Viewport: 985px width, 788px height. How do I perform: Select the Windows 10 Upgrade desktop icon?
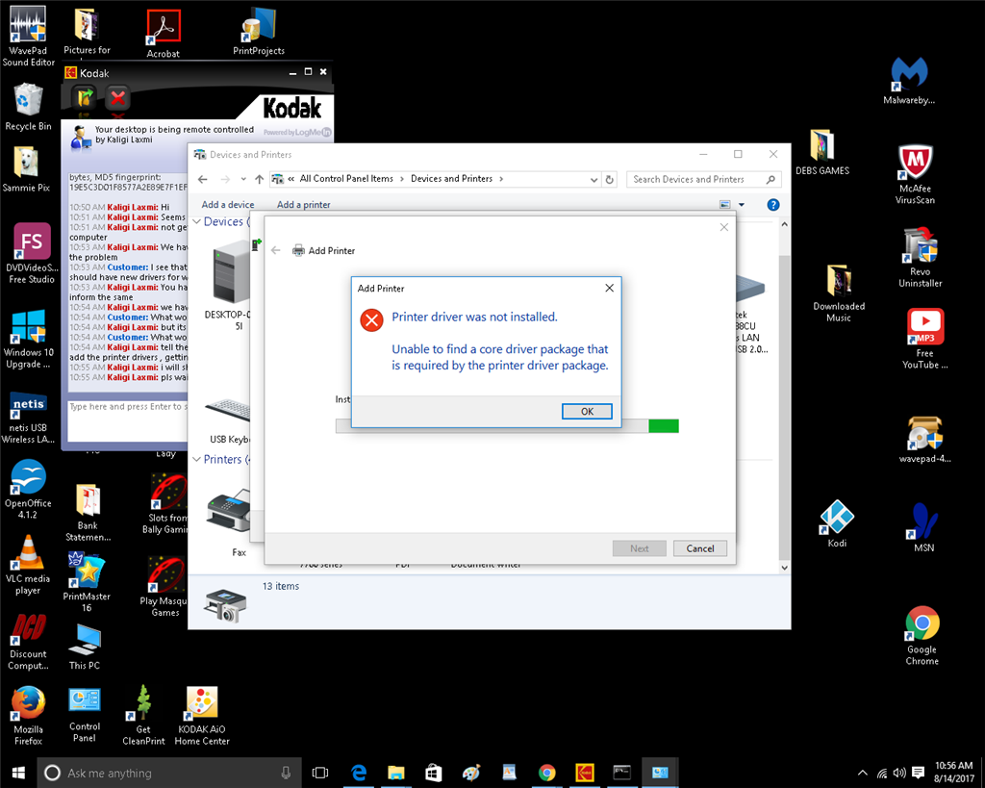pos(28,340)
